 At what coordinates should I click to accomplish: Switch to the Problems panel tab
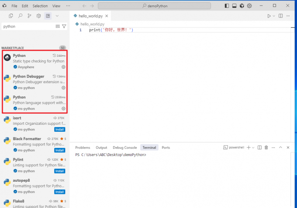click(83, 148)
